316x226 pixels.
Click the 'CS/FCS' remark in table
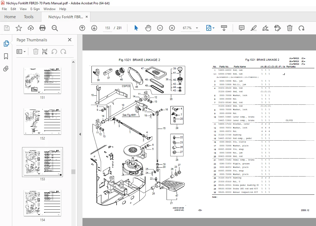(x=289, y=120)
